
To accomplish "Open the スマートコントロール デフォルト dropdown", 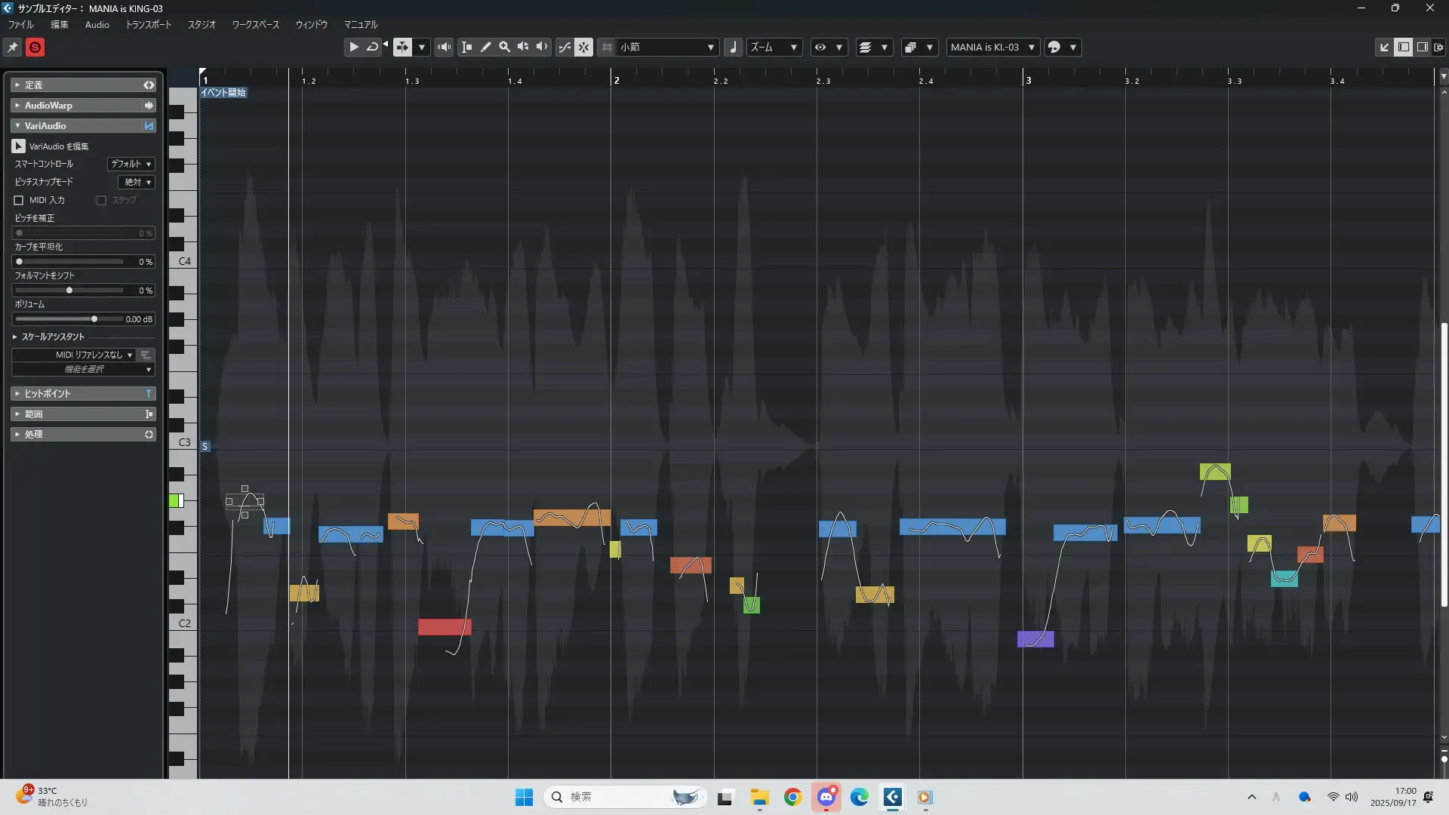I will click(x=131, y=164).
